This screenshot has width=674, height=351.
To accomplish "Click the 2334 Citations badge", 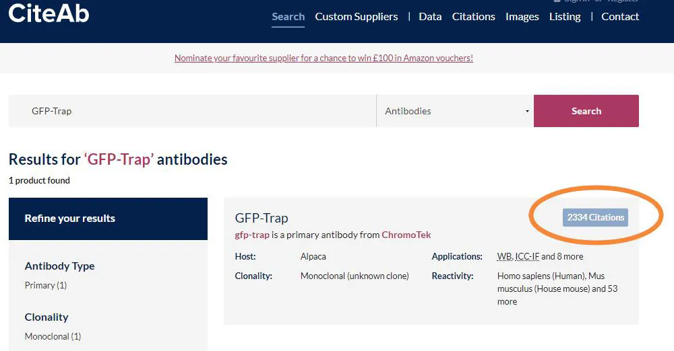I will 596,217.
